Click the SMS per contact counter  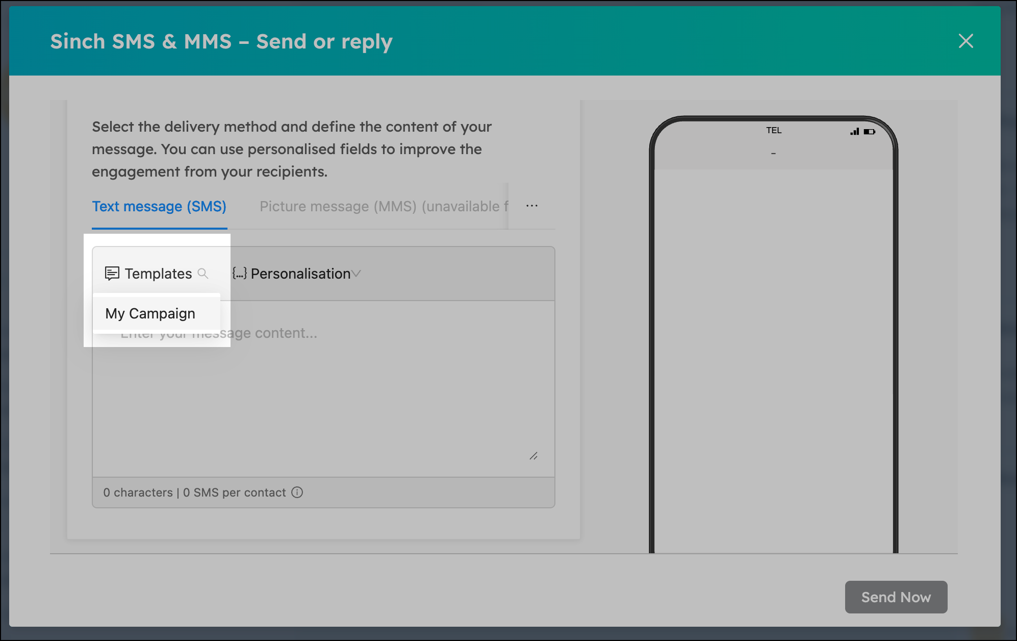pyautogui.click(x=234, y=492)
